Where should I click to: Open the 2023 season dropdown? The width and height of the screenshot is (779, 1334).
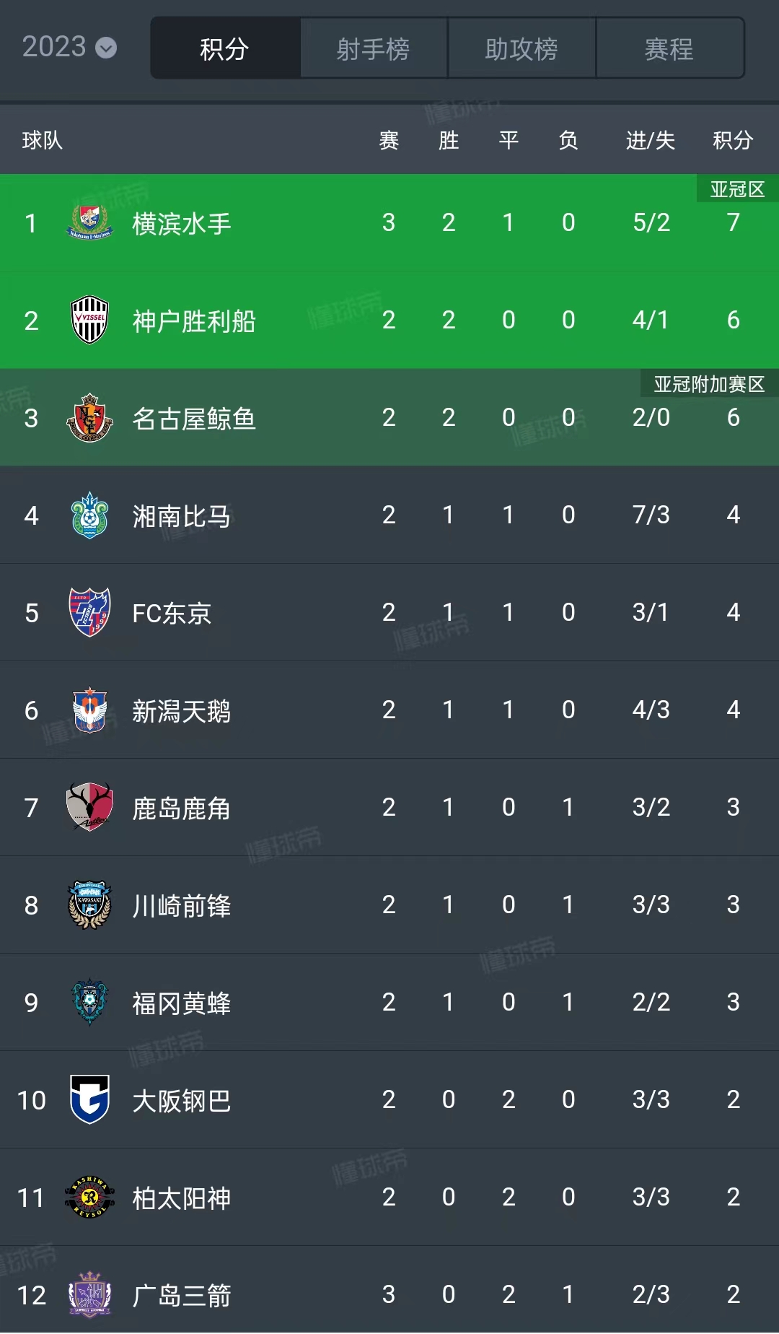pyautogui.click(x=69, y=48)
